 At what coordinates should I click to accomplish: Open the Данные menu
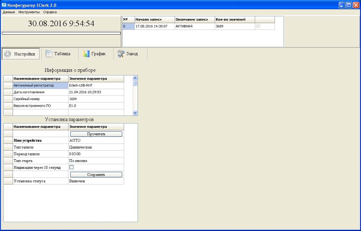pyautogui.click(x=9, y=12)
